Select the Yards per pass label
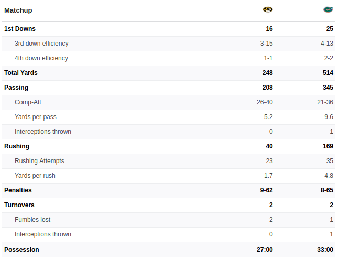338x258 pixels. click(x=36, y=117)
